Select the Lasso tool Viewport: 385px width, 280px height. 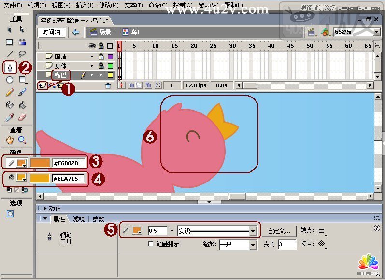pos(22,54)
